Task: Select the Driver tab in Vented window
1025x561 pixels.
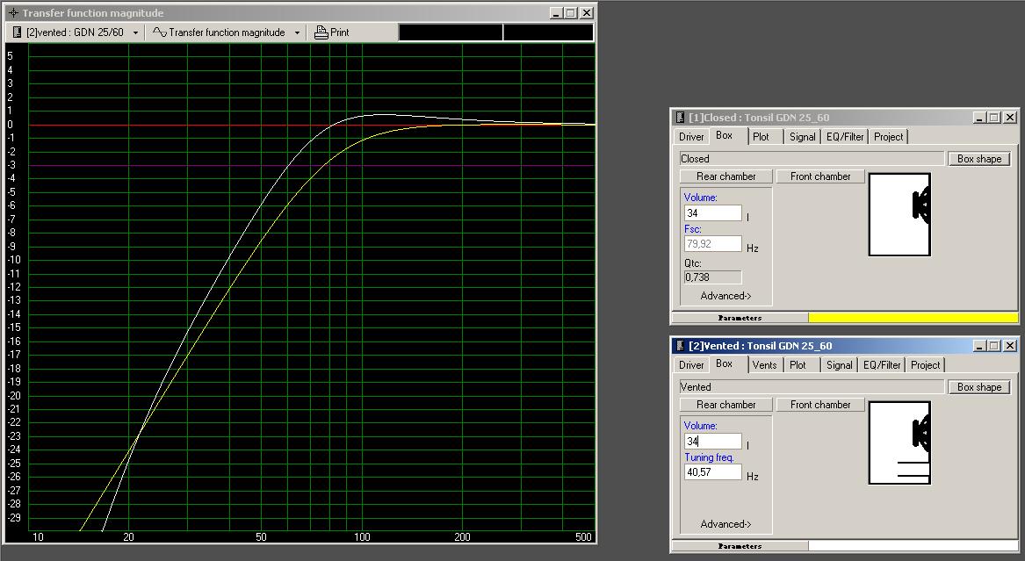Action: pyautogui.click(x=691, y=365)
